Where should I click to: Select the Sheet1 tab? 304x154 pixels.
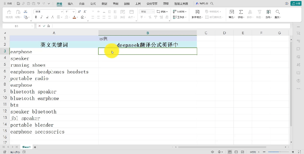click(27, 147)
